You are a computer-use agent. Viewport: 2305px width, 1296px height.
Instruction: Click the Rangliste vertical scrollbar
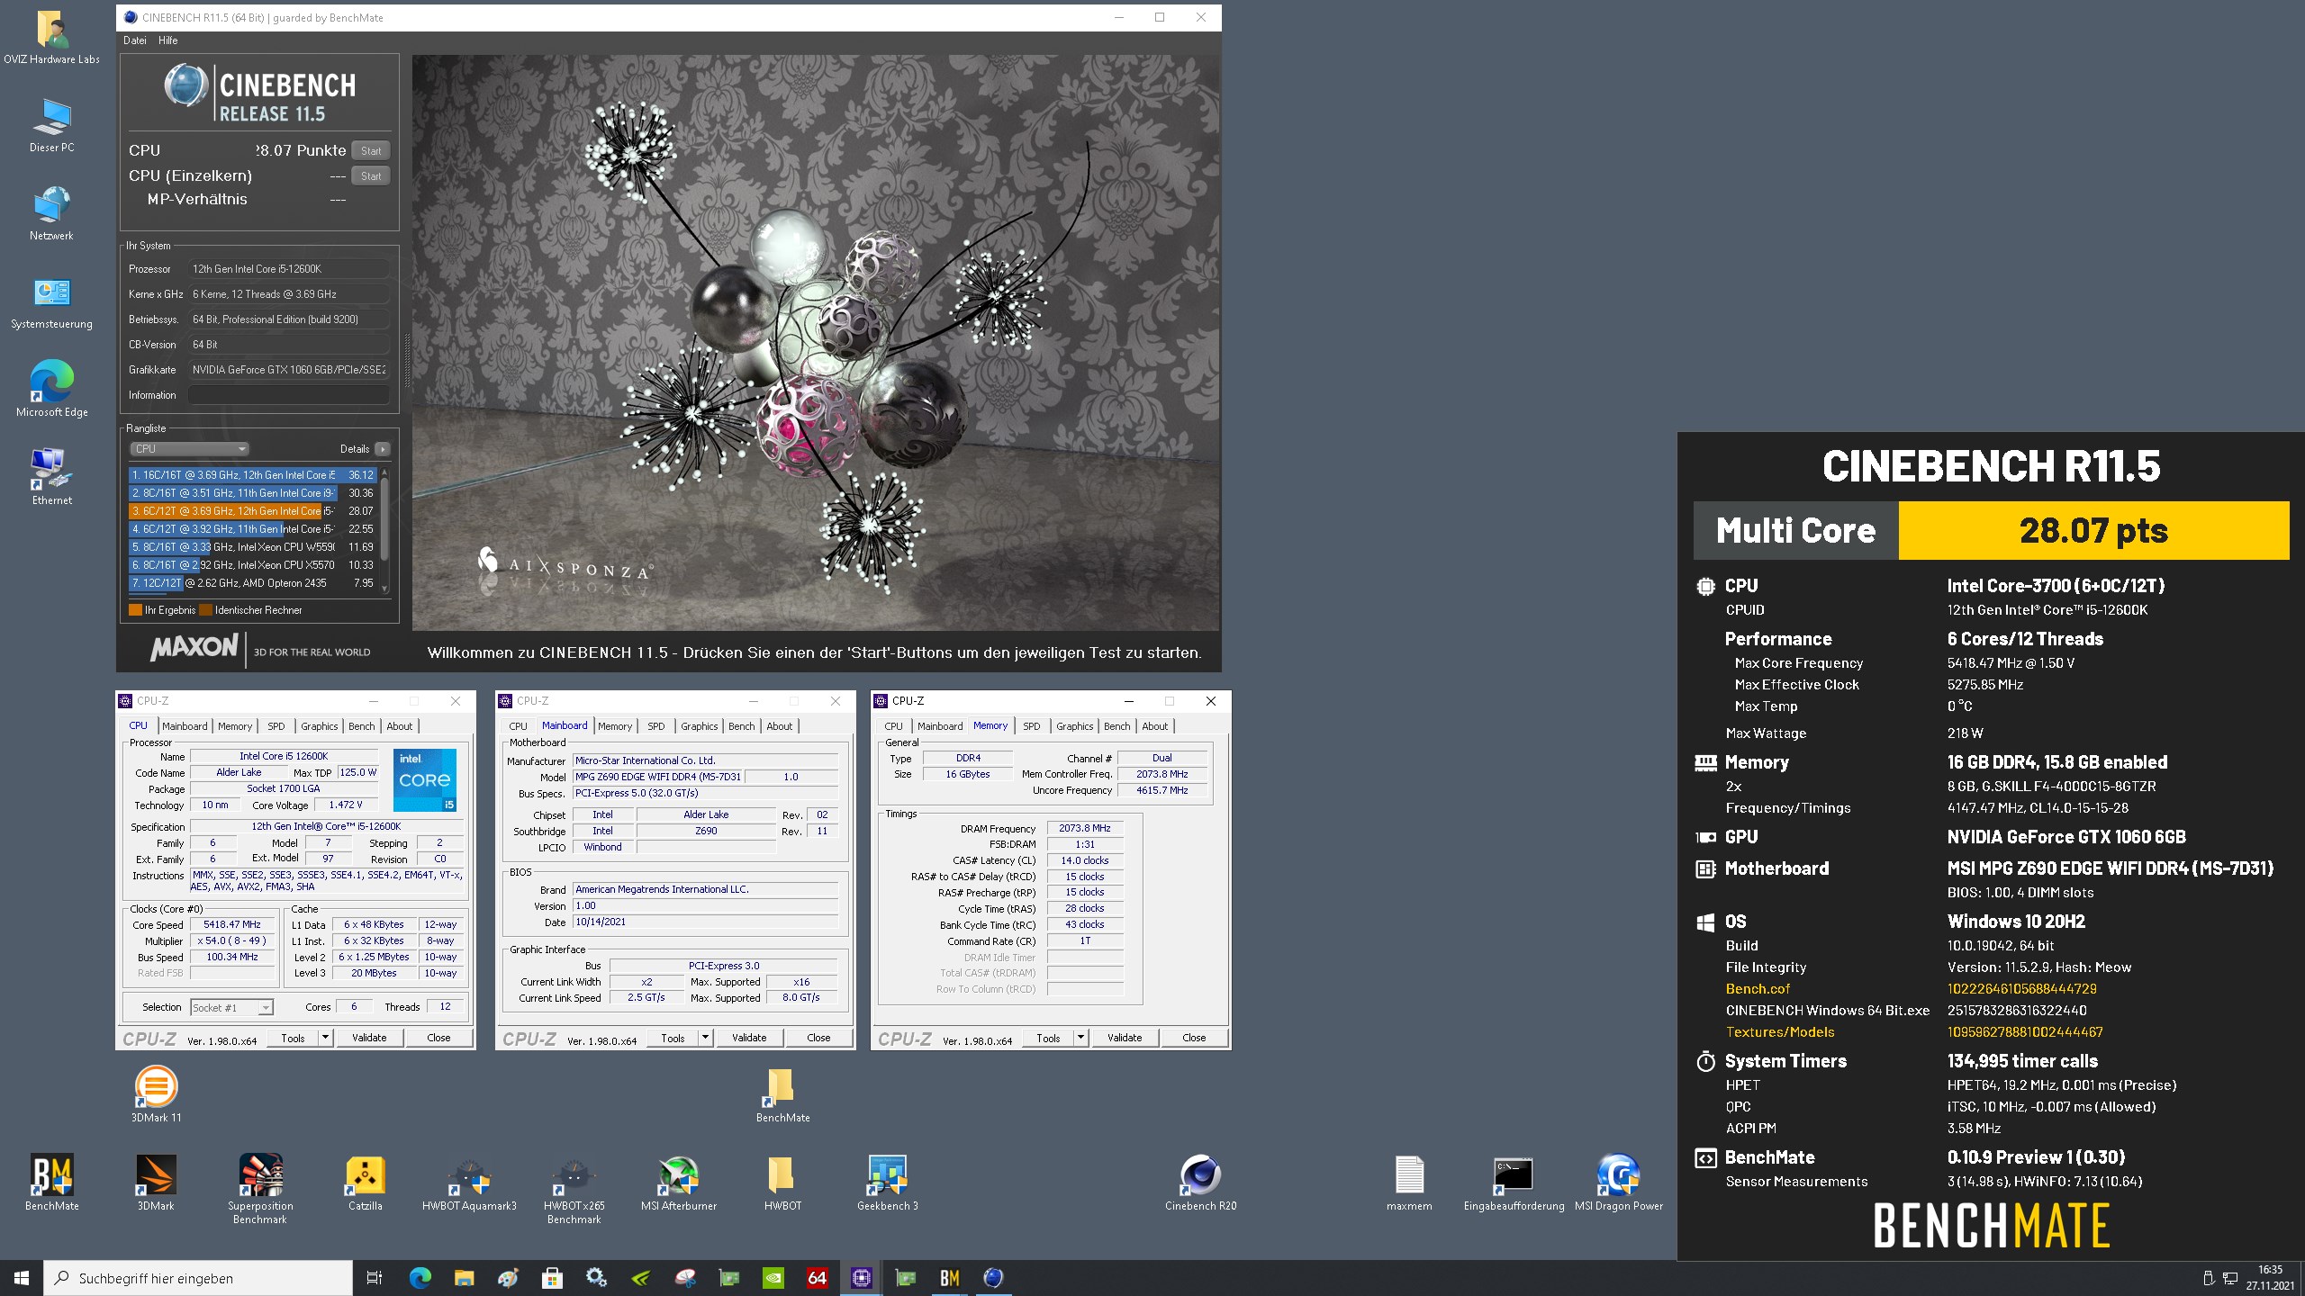pyautogui.click(x=385, y=530)
